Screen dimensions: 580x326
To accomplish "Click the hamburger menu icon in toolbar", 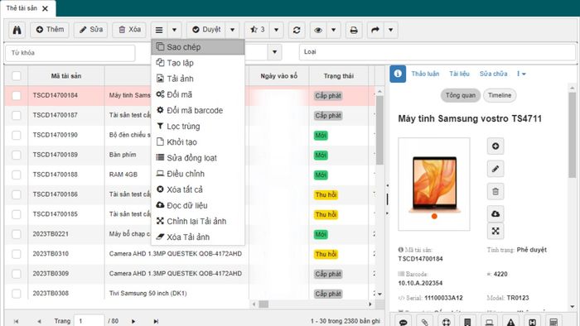I will [159, 30].
